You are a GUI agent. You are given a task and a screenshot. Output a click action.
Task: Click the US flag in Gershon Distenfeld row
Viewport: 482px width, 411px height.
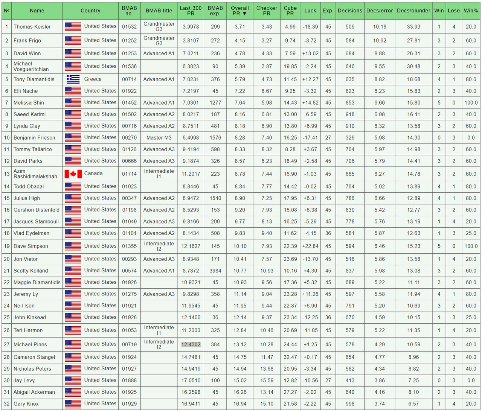[x=73, y=210]
